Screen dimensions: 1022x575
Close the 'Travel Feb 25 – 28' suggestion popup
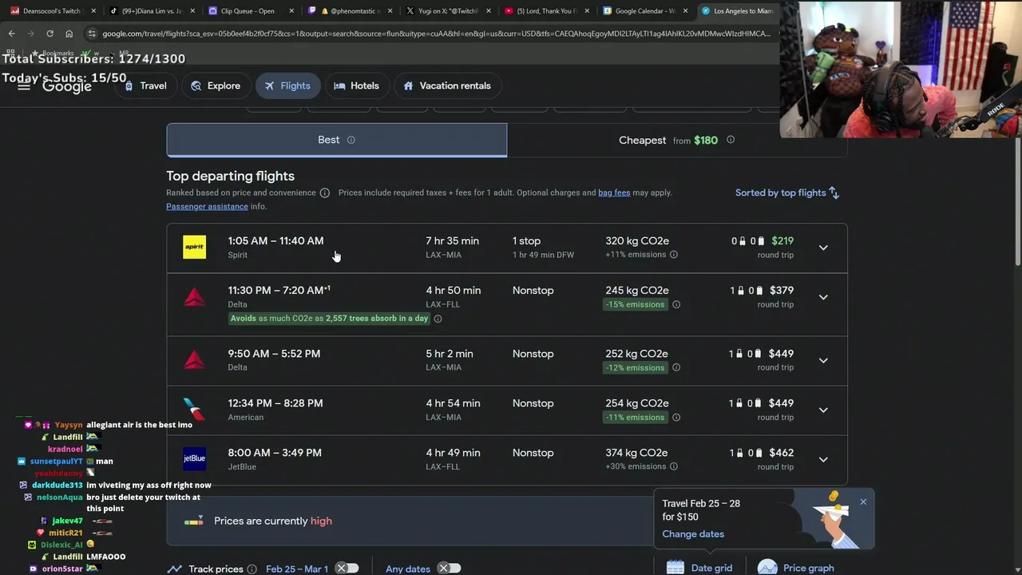point(863,502)
